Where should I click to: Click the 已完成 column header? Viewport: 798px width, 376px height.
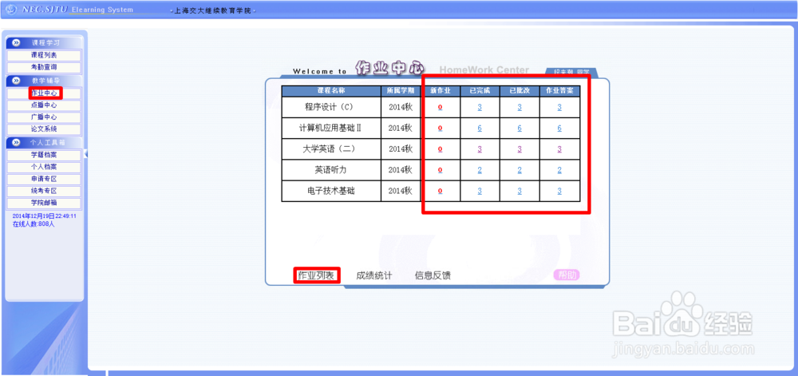(480, 91)
